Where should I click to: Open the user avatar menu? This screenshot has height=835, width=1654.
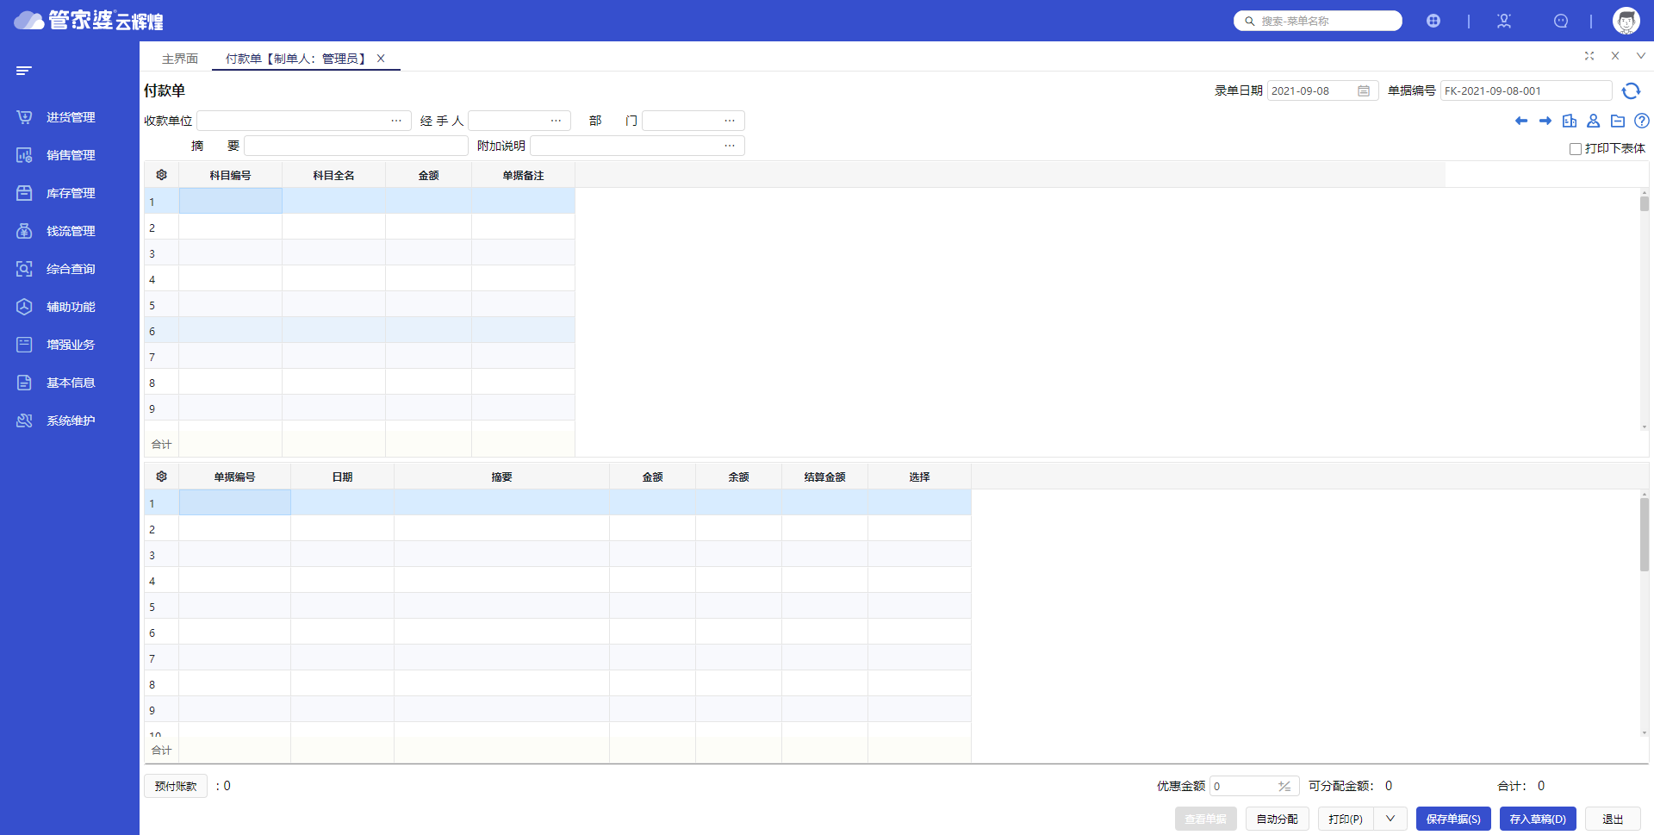1626,21
